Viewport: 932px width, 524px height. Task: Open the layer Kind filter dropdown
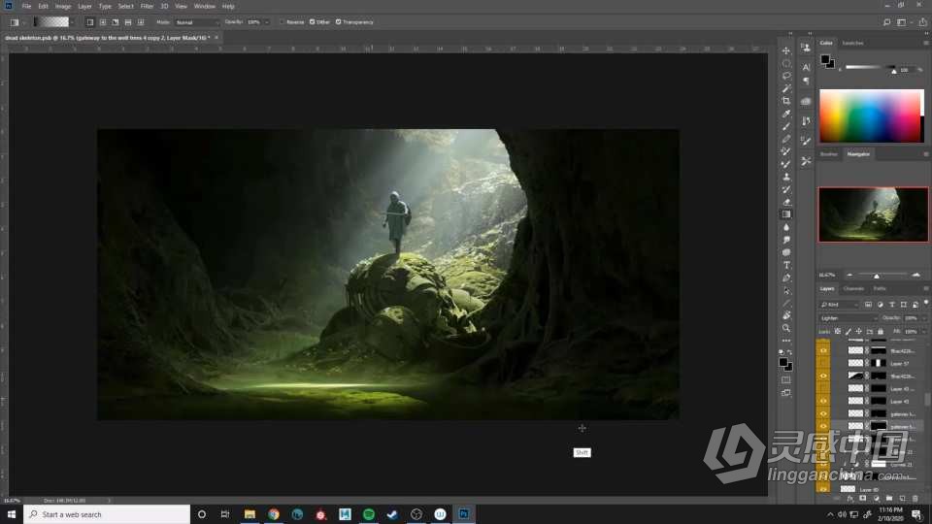839,304
